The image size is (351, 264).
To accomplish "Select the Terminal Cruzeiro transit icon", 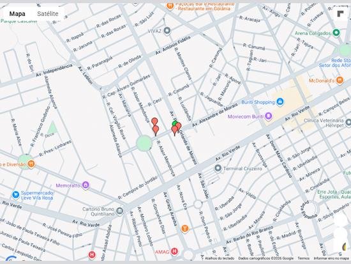I will point(218,168).
